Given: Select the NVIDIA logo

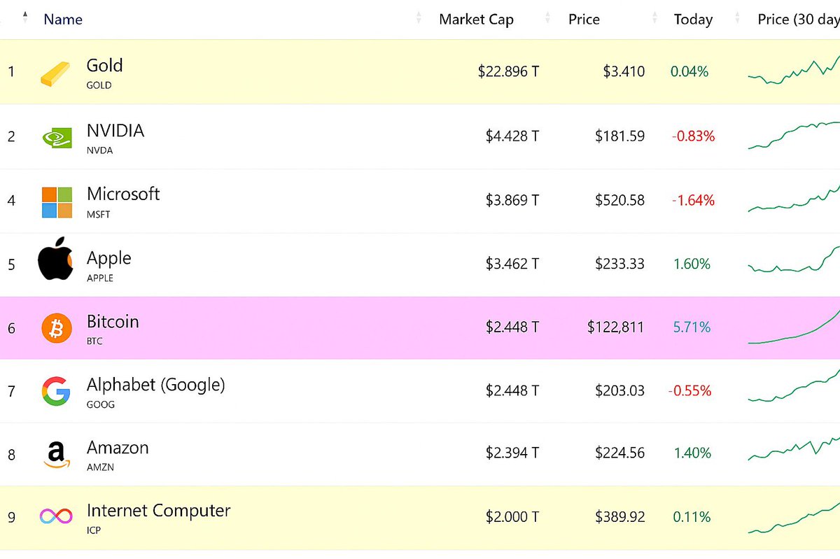Looking at the screenshot, I should (56, 136).
